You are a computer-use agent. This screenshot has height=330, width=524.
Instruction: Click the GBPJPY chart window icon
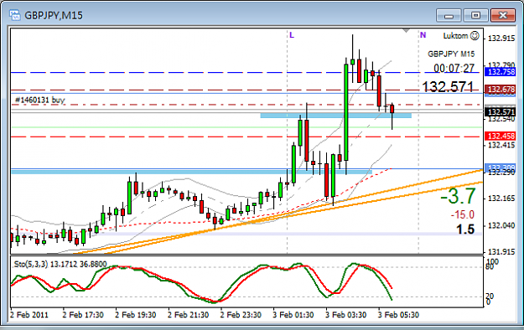(x=14, y=15)
